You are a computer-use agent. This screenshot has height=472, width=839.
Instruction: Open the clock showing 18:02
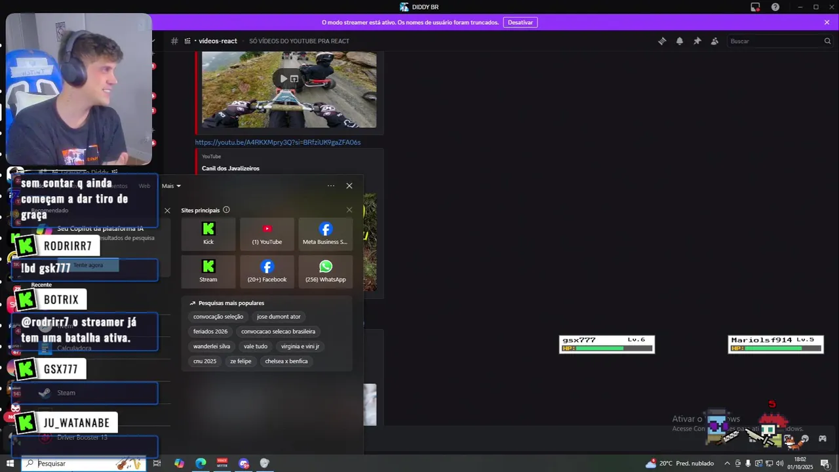(800, 463)
